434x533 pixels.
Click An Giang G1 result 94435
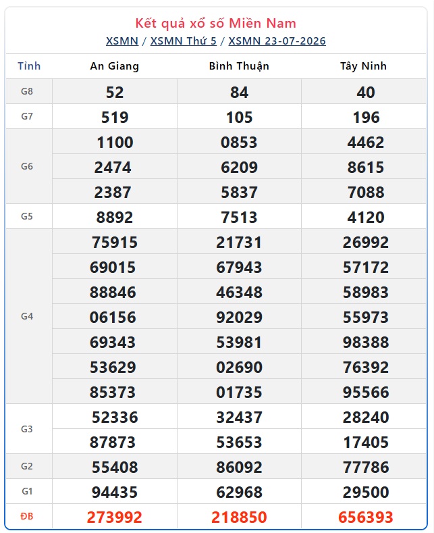pos(115,492)
